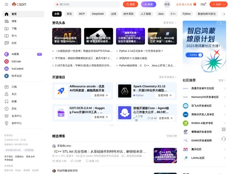Click the CSDN logo
Viewport: 232px width, 174px height.
(19, 4)
